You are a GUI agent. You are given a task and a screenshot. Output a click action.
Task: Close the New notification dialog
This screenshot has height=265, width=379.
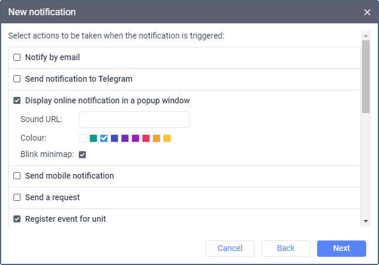(367, 12)
